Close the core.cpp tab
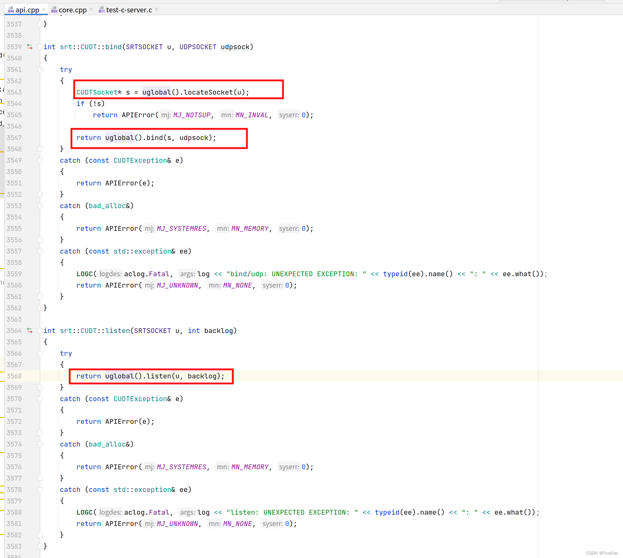623x558 pixels. point(91,9)
